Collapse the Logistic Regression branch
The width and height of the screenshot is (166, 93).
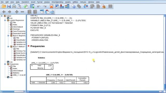[x=5, y=20]
